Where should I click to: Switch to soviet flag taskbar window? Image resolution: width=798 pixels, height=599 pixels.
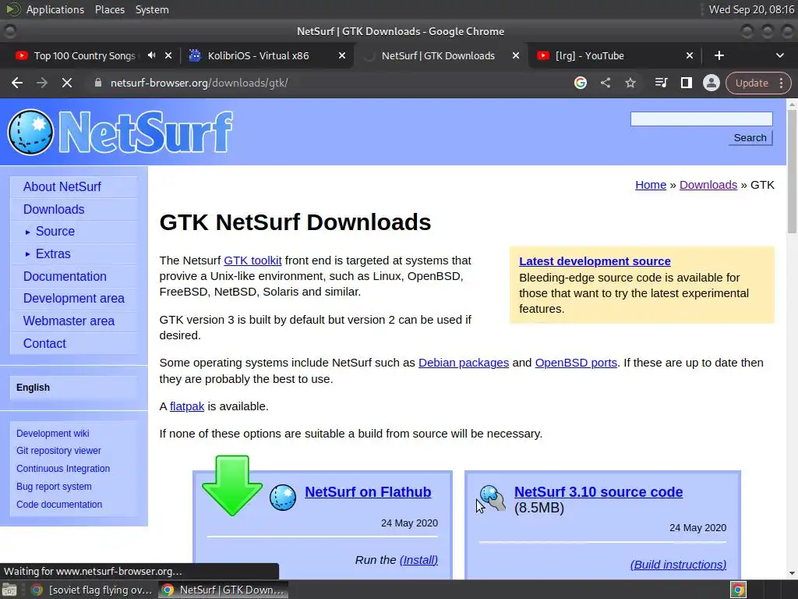pyautogui.click(x=93, y=590)
